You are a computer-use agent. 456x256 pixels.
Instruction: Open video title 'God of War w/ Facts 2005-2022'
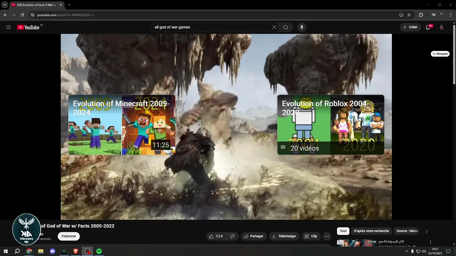tap(78, 226)
